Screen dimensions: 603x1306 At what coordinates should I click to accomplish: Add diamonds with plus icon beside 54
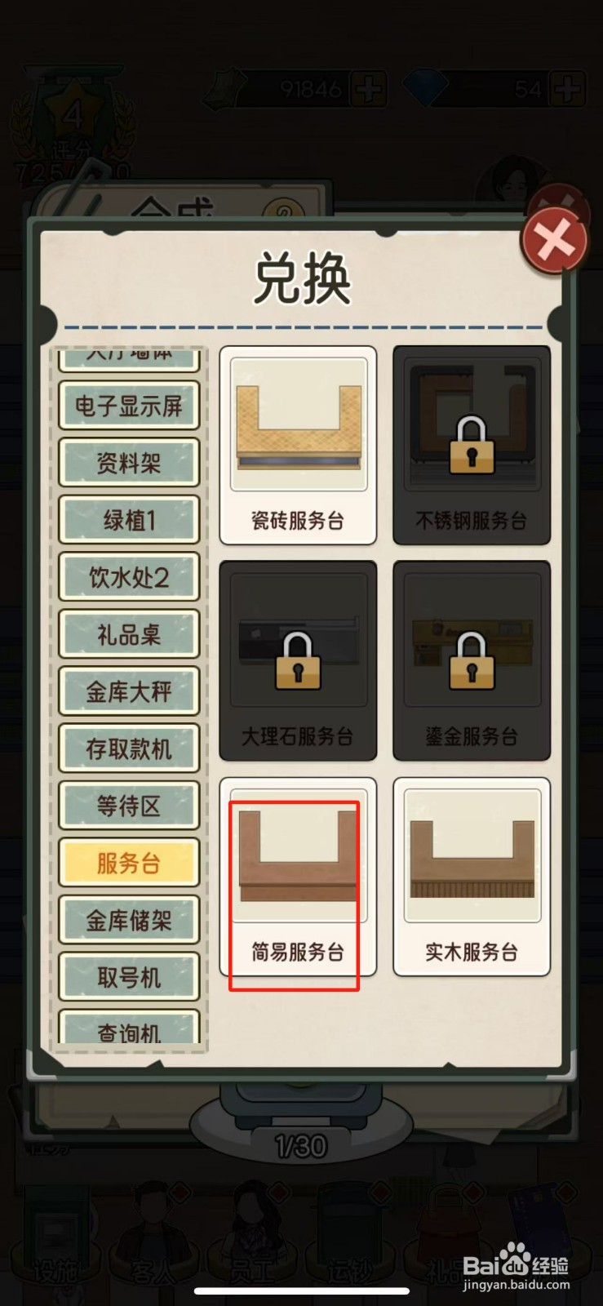pos(567,88)
